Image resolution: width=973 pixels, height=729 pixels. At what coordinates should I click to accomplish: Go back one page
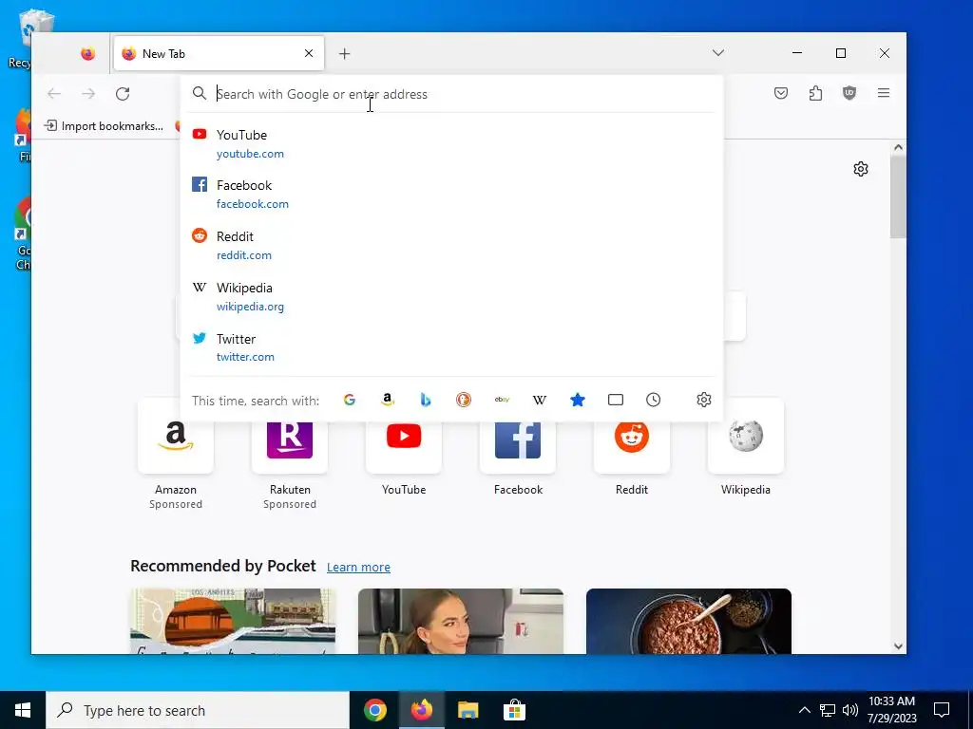54,94
